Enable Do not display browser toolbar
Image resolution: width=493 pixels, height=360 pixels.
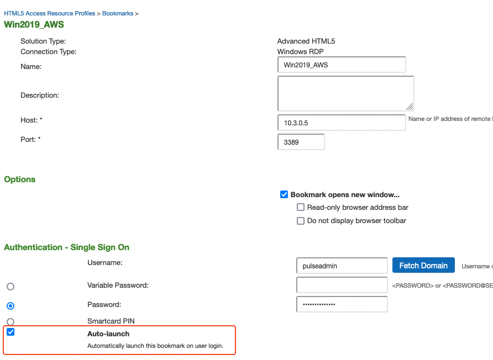coord(301,220)
